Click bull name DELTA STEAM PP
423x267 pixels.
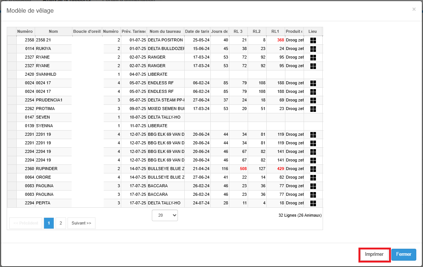[166, 100]
